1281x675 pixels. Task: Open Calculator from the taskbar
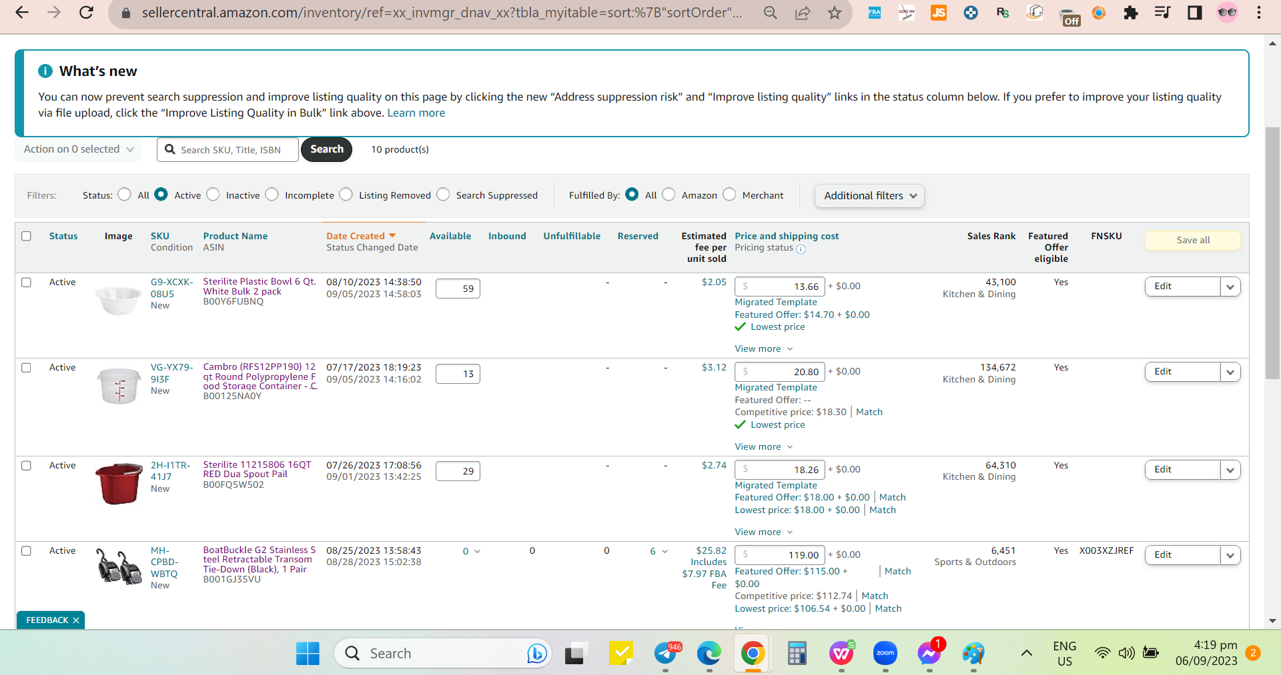(x=797, y=654)
